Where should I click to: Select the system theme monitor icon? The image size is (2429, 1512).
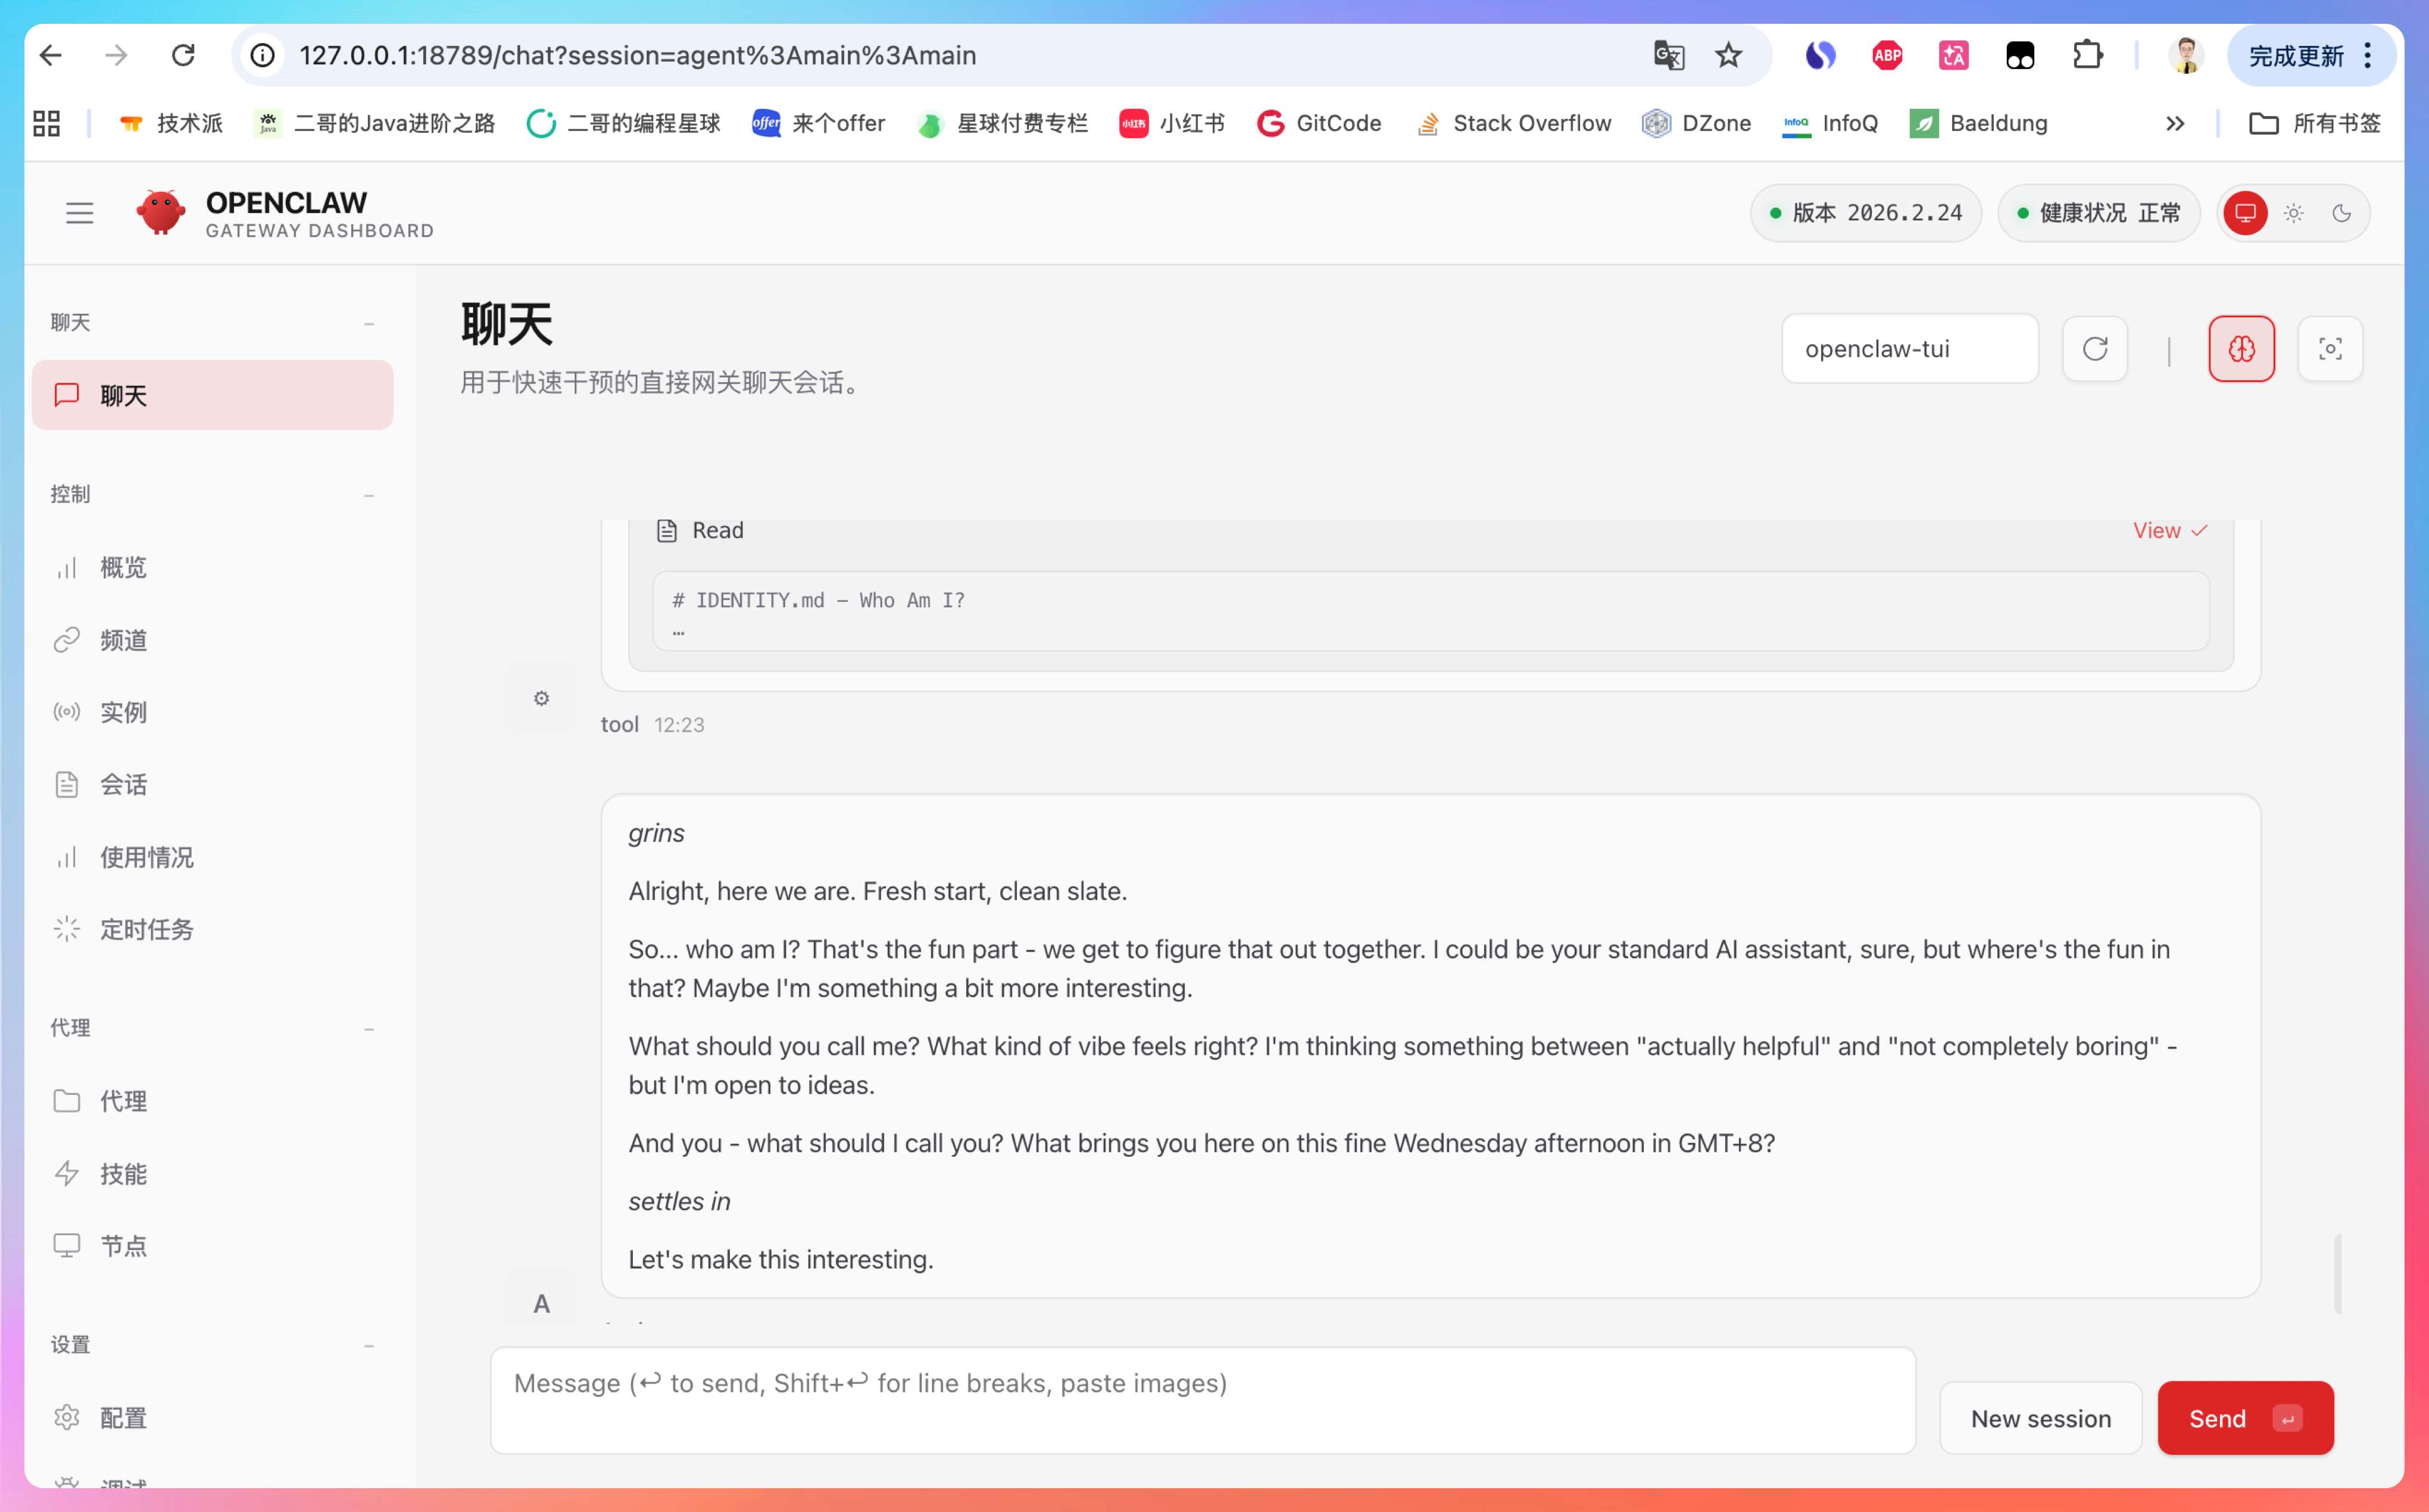click(x=2245, y=213)
